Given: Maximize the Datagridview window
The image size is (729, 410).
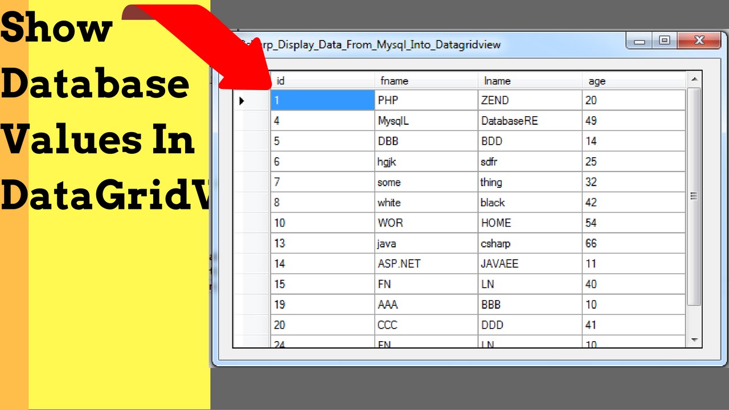Looking at the screenshot, I should 665,40.
